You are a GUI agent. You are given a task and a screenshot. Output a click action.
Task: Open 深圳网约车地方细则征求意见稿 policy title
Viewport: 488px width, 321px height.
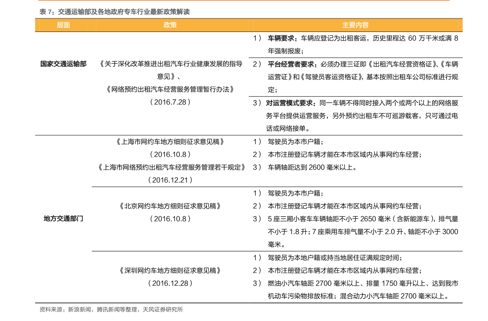(x=170, y=271)
